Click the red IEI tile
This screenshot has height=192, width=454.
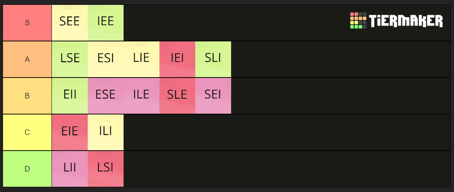(177, 59)
